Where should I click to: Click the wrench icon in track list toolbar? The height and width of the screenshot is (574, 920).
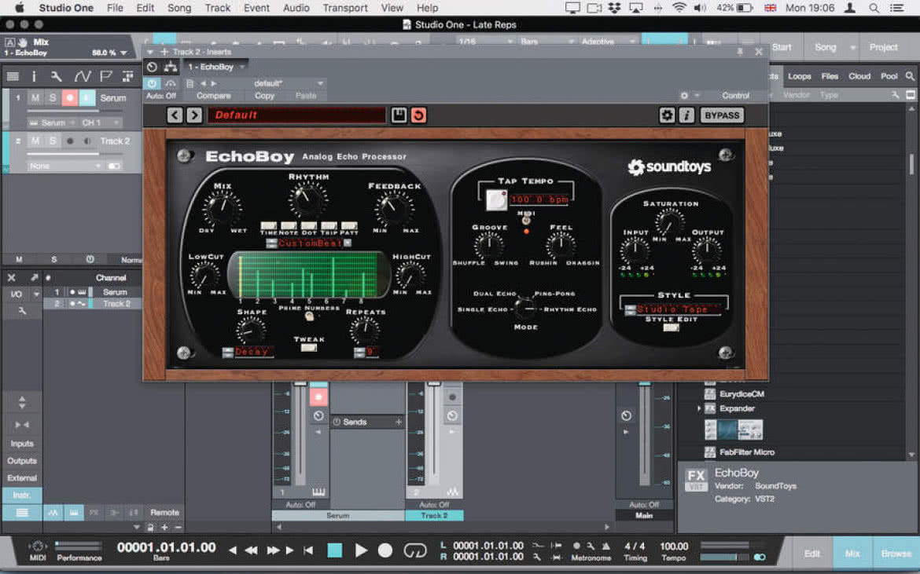coord(57,77)
